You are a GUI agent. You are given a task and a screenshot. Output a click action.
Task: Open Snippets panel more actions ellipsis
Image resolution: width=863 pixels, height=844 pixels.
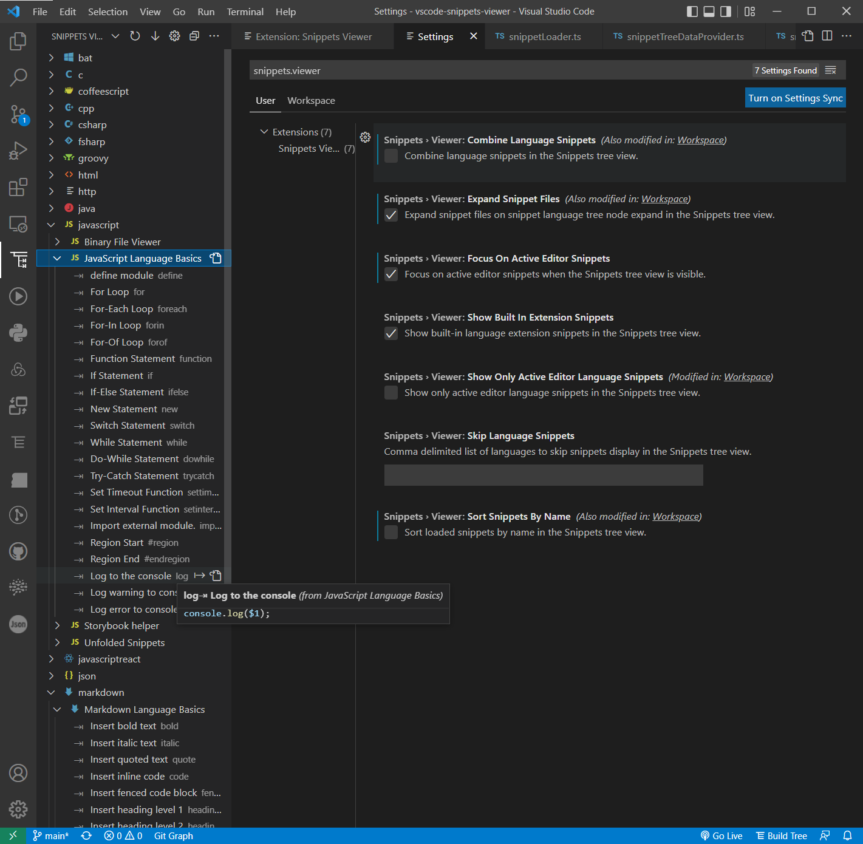pos(214,36)
